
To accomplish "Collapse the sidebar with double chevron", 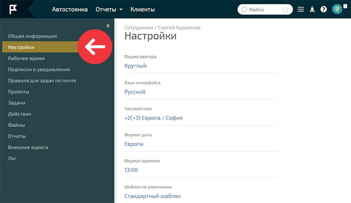I will click(108, 26).
